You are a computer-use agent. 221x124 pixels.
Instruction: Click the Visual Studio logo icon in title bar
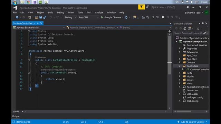click(15, 8)
